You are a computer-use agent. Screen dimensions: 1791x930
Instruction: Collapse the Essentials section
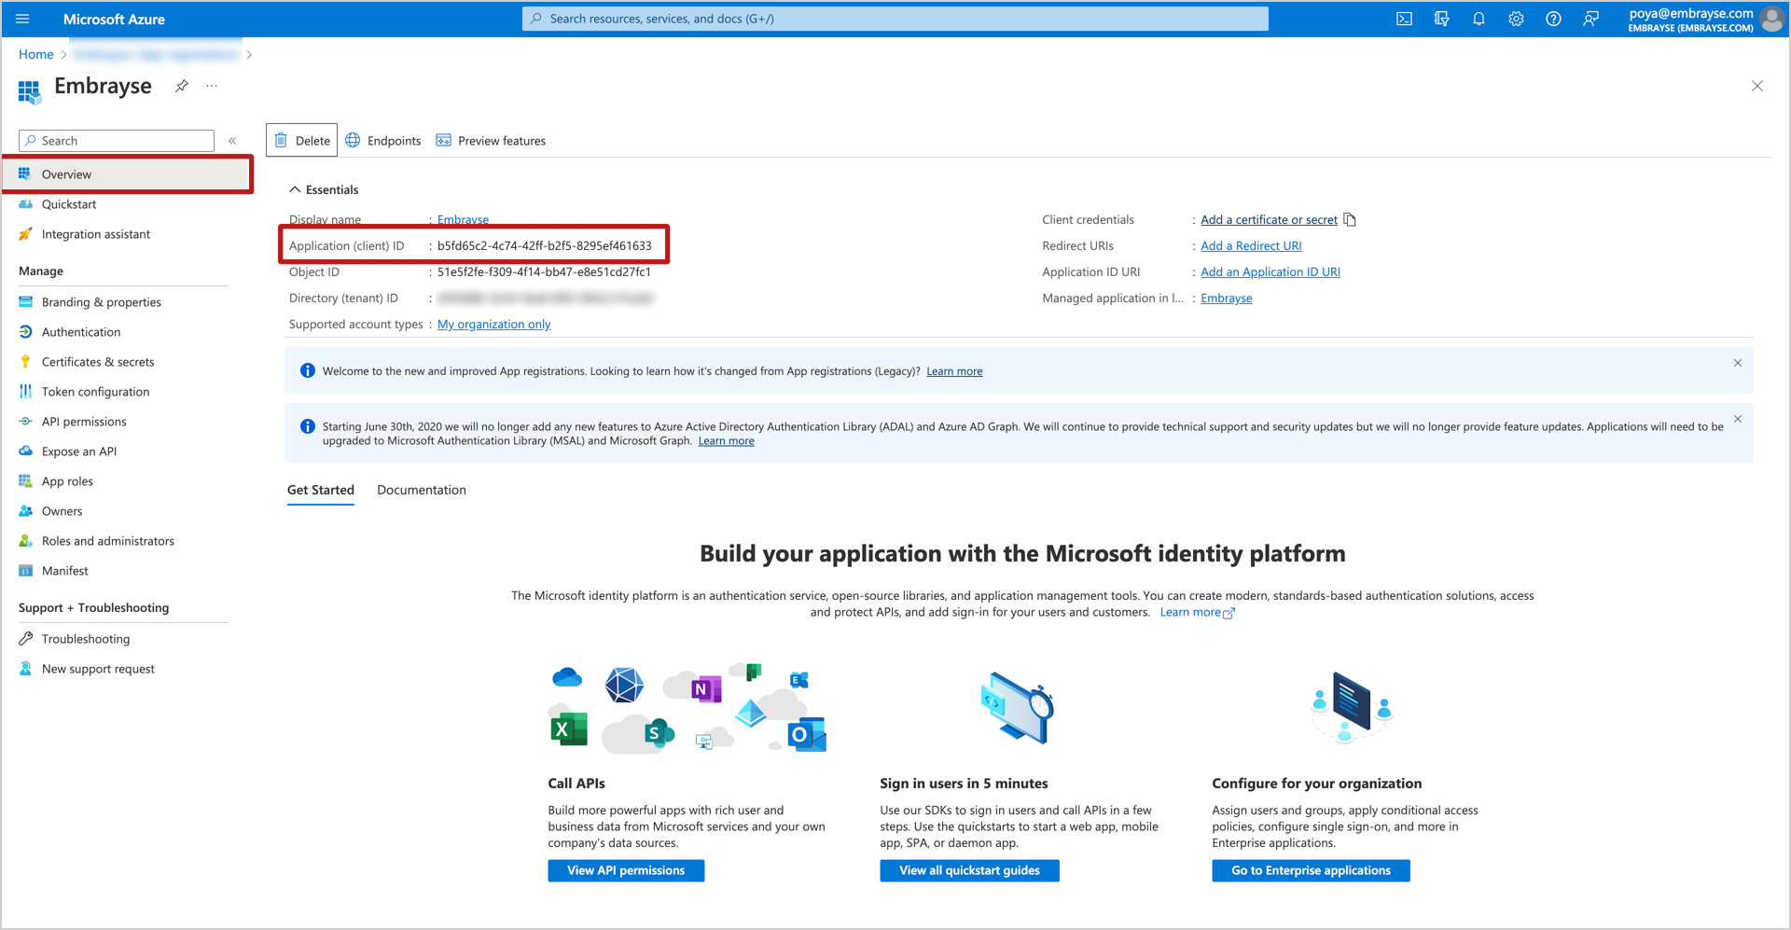click(x=295, y=189)
